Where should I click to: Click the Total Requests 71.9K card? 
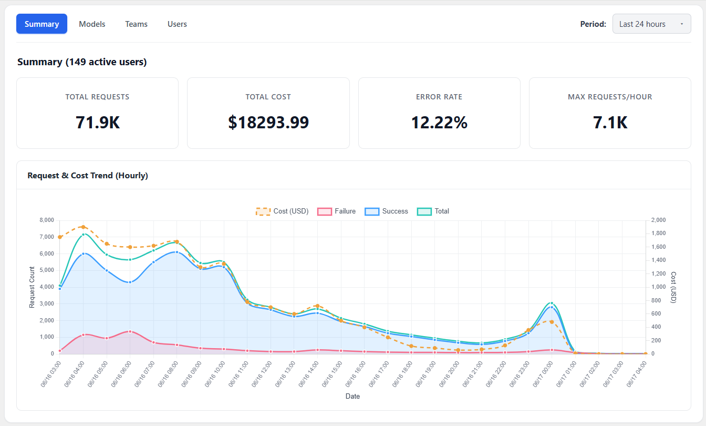pyautogui.click(x=97, y=113)
